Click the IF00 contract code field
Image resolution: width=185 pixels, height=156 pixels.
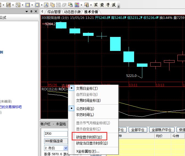click(56, 134)
